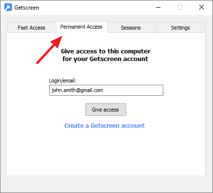This screenshot has height=193, width=213.
Task: Select the Permanent Access tab
Action: click(x=82, y=27)
